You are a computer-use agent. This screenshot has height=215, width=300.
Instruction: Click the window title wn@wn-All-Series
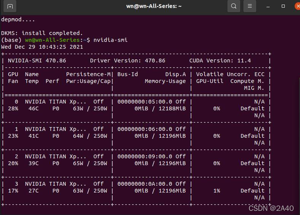click(x=154, y=6)
